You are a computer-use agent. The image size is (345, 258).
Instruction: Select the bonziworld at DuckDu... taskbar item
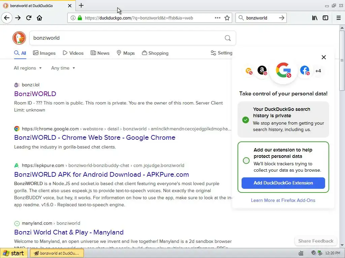tap(57, 253)
